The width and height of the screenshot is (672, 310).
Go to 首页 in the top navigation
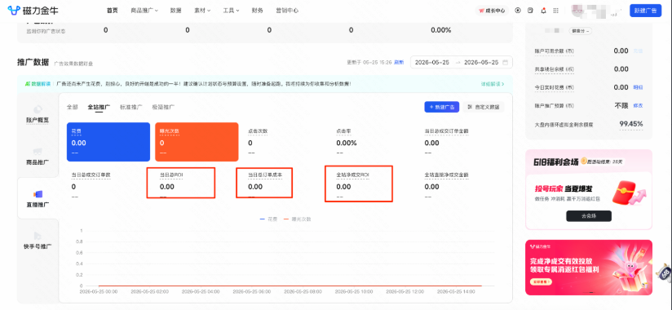113,11
